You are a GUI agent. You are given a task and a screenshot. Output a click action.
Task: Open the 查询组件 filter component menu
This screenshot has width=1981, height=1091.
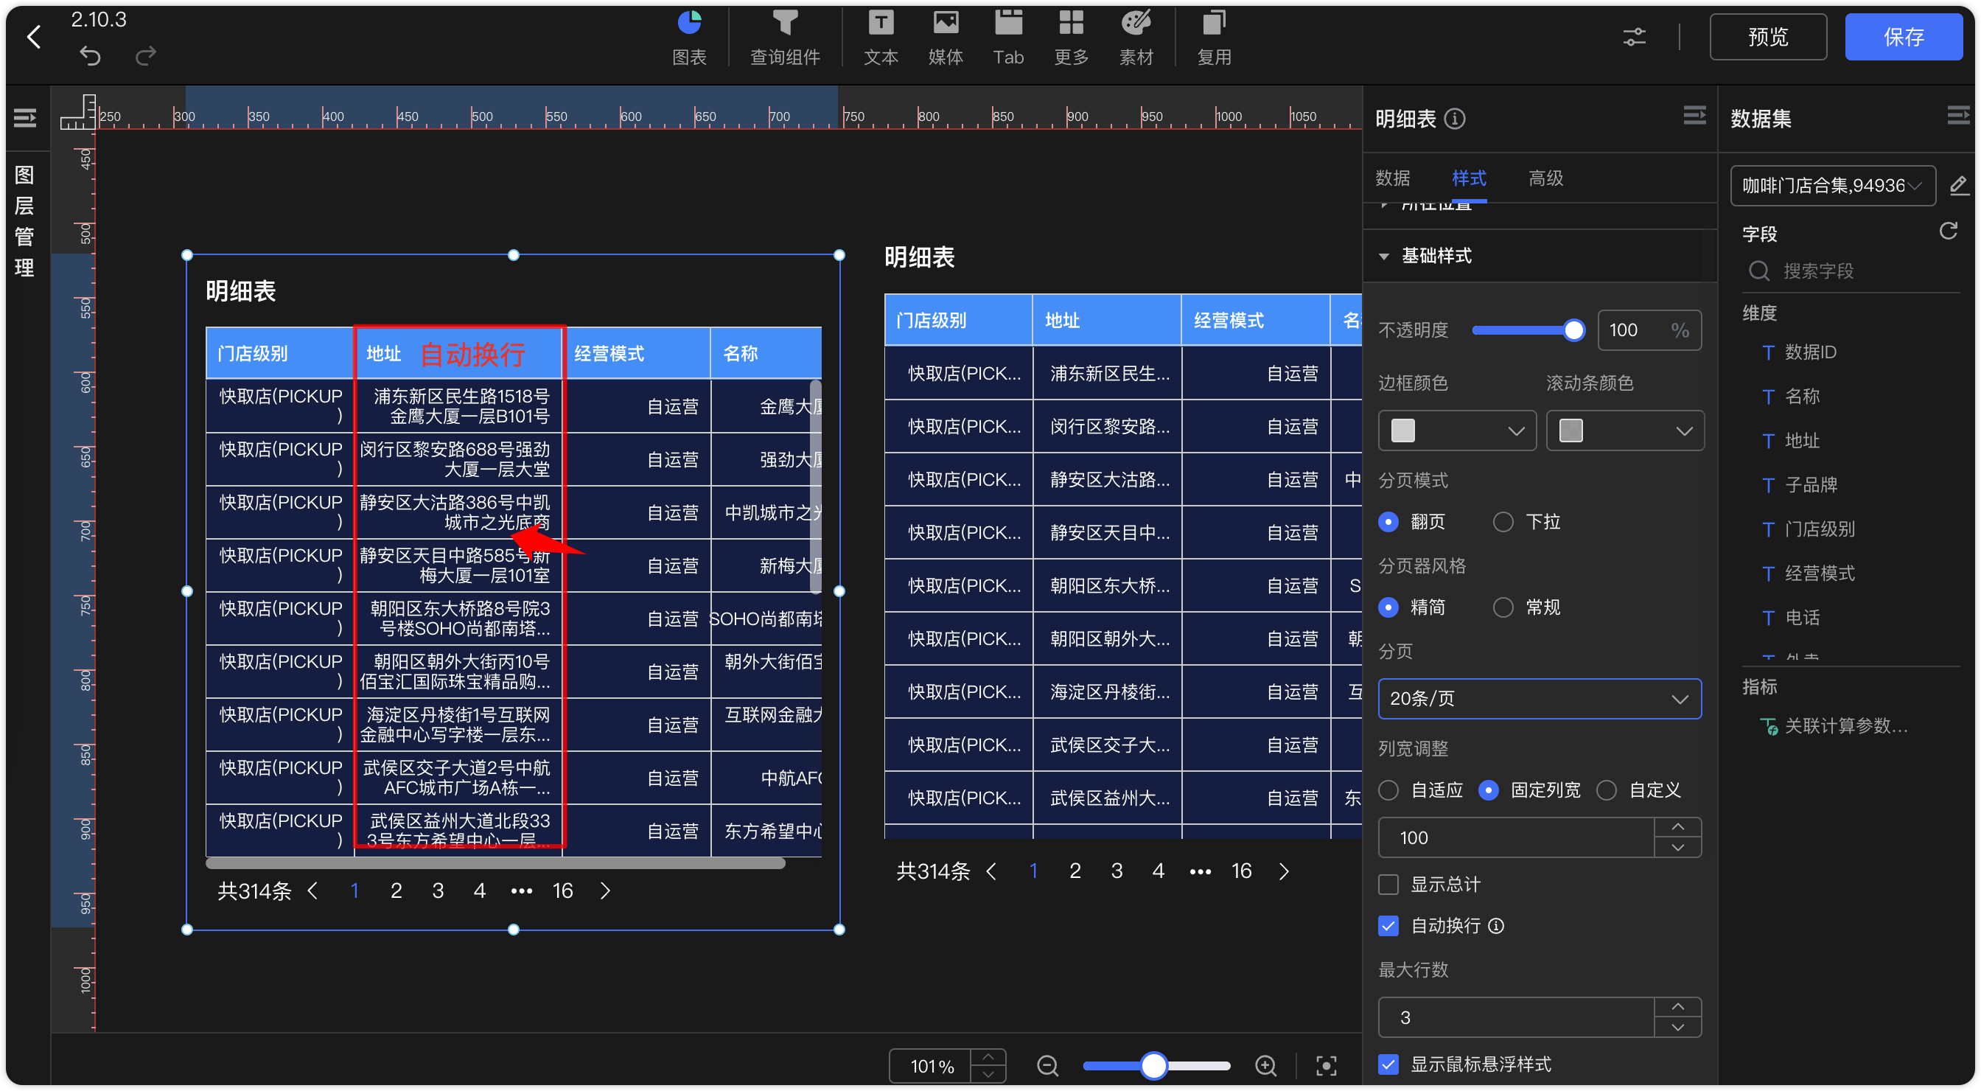point(784,37)
